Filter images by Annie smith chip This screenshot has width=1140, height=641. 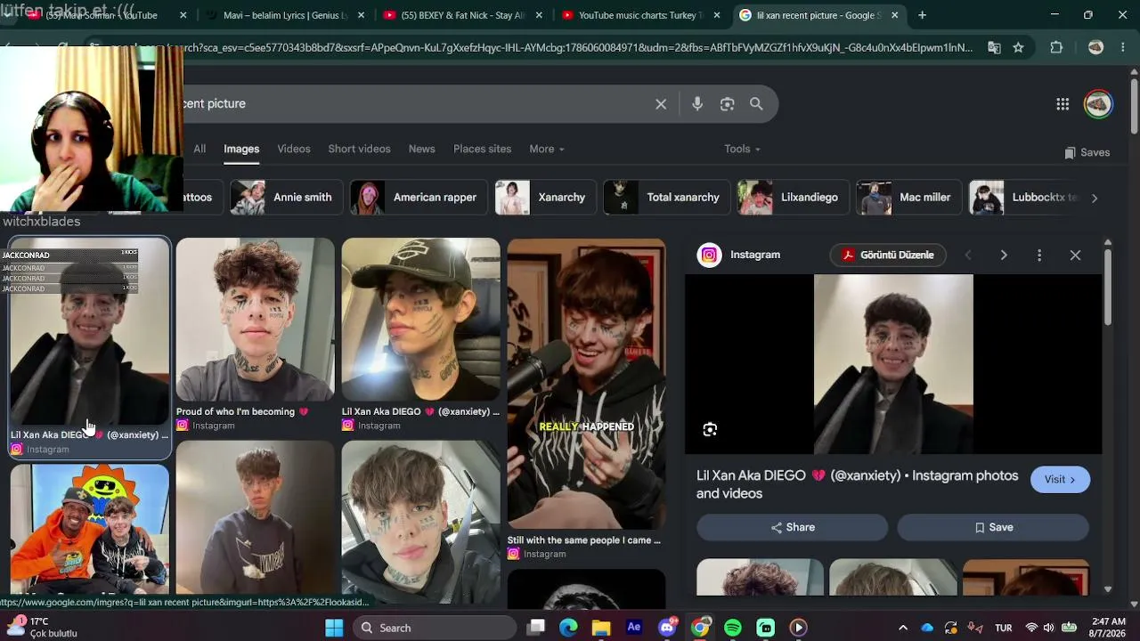pyautogui.click(x=287, y=198)
